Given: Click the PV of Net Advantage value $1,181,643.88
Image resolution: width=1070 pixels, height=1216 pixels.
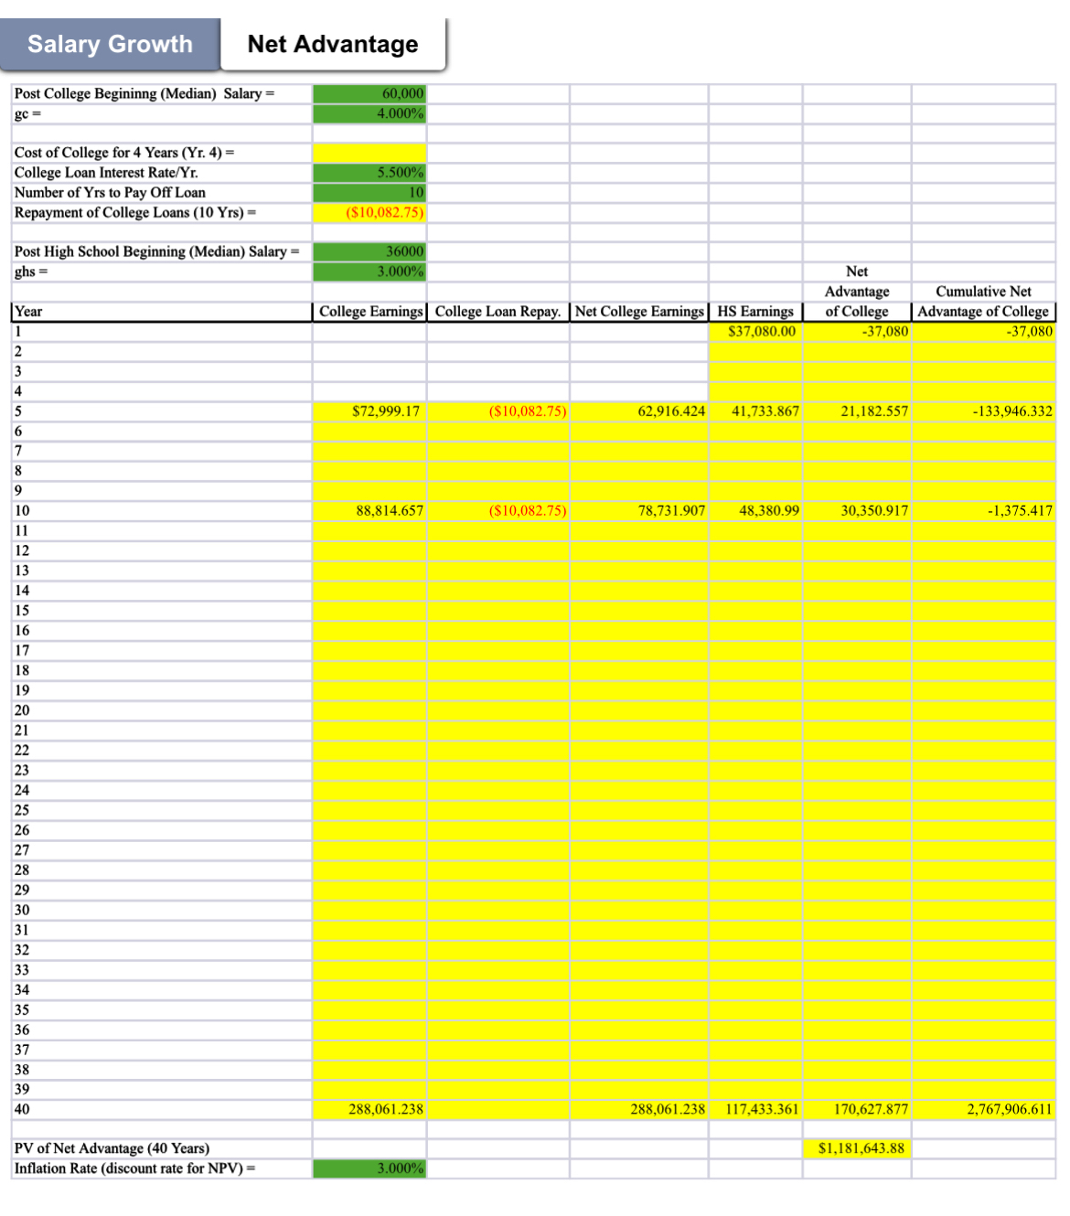Looking at the screenshot, I should pos(855,1150).
